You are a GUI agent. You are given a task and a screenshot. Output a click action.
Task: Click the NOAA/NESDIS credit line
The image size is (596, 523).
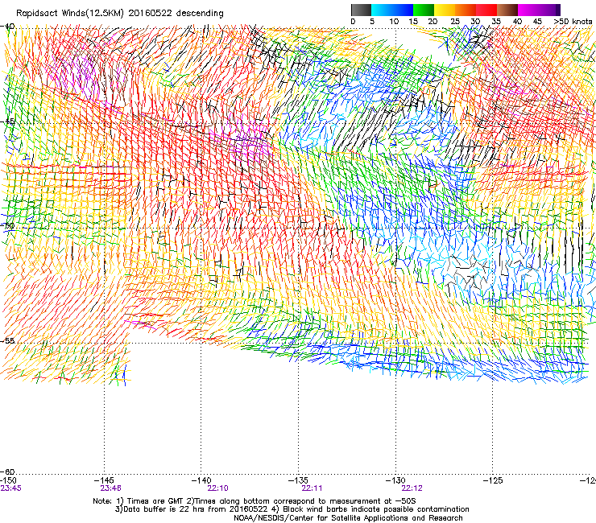[348, 518]
